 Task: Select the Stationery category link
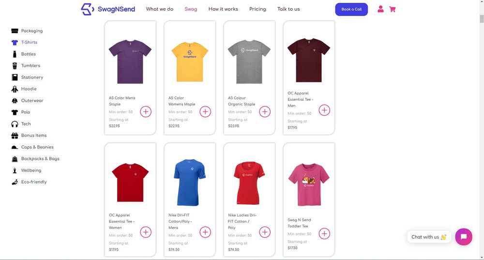click(x=32, y=77)
